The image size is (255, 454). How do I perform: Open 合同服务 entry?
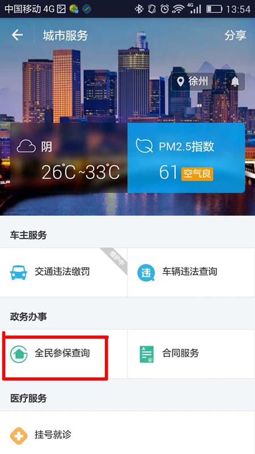point(191,354)
